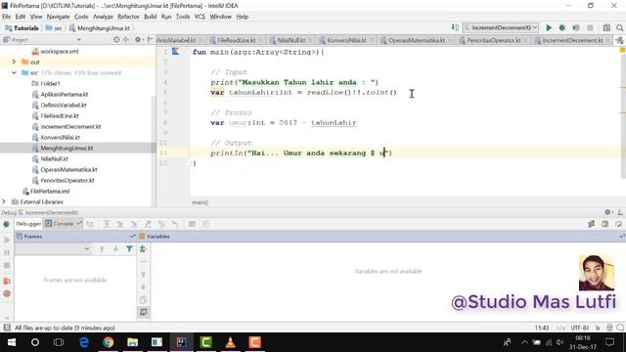This screenshot has height=352, width=626.
Task: Open the Project view selector dropdown
Action: (78, 39)
